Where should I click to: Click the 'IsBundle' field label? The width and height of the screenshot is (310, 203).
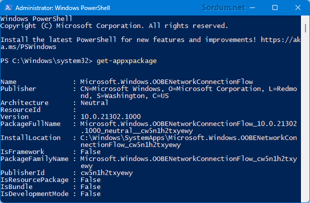click(x=17, y=187)
